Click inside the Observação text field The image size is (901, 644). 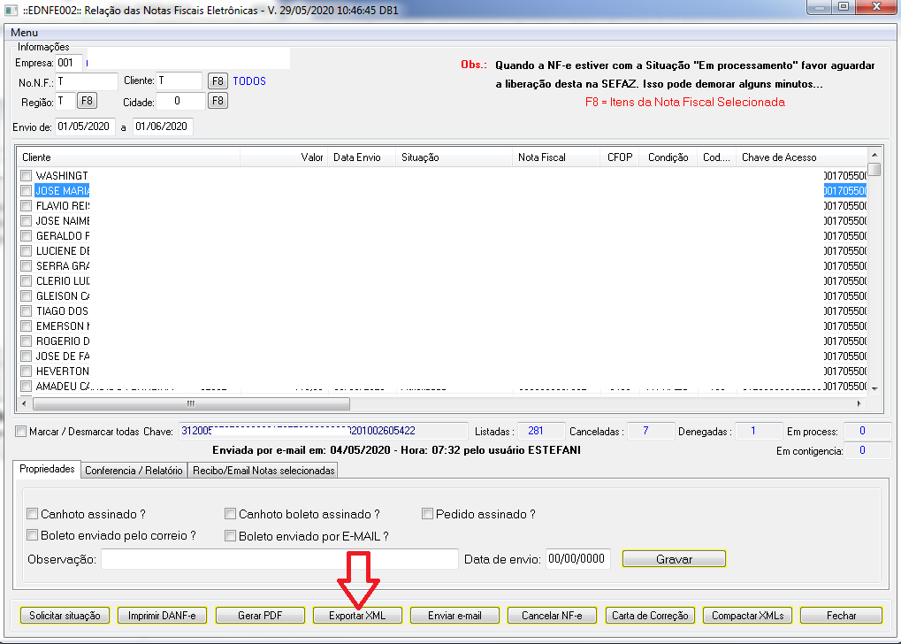[279, 559]
